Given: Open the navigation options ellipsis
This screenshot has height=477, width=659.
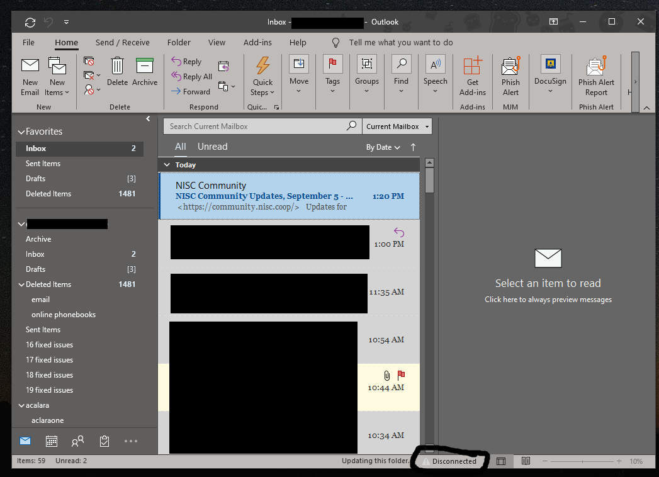Looking at the screenshot, I should point(131,441).
